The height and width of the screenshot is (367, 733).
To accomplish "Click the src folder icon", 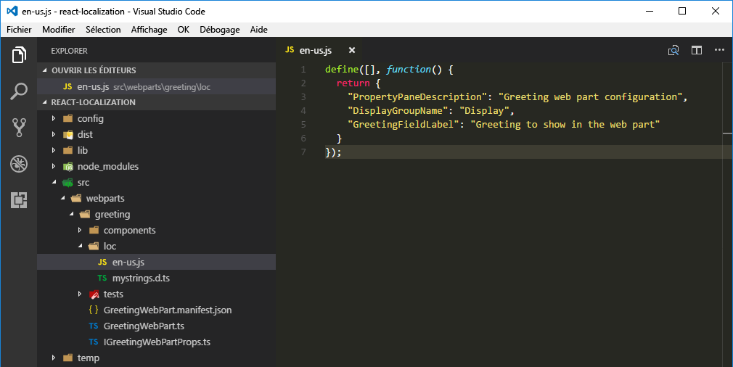I will pyautogui.click(x=68, y=183).
